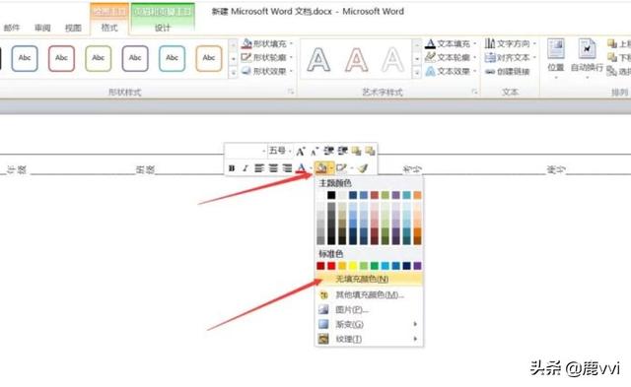Click the grow font icon
The height and width of the screenshot is (387, 631).
point(300,151)
